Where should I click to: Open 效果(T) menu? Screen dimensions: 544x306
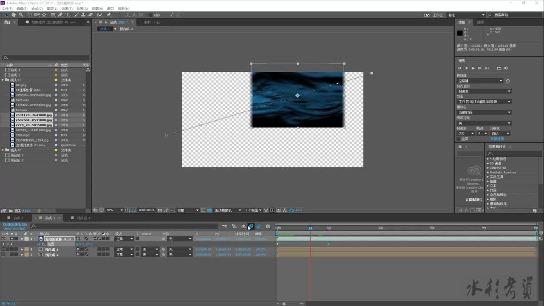pos(67,8)
